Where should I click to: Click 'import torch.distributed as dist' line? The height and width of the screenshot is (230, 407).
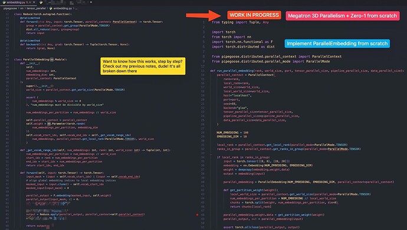tap(243, 47)
